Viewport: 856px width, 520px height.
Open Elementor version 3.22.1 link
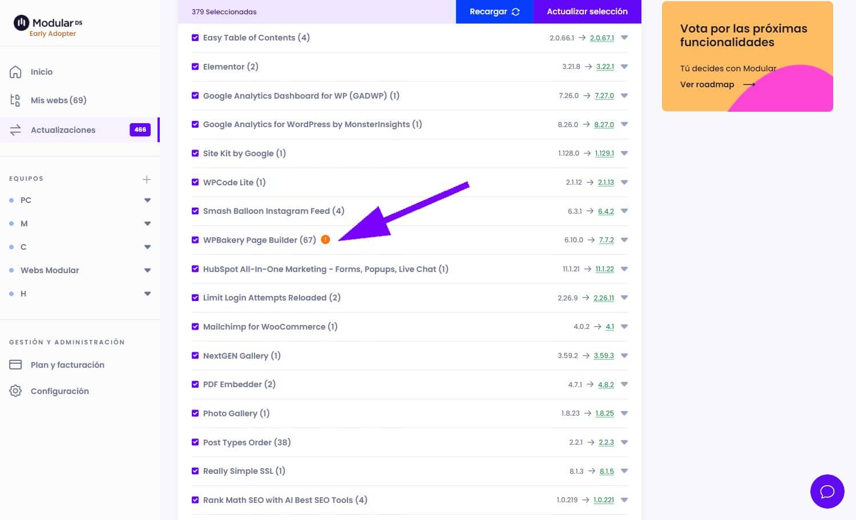605,67
